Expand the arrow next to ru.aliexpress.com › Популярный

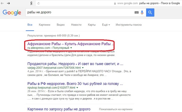tap(71, 48)
